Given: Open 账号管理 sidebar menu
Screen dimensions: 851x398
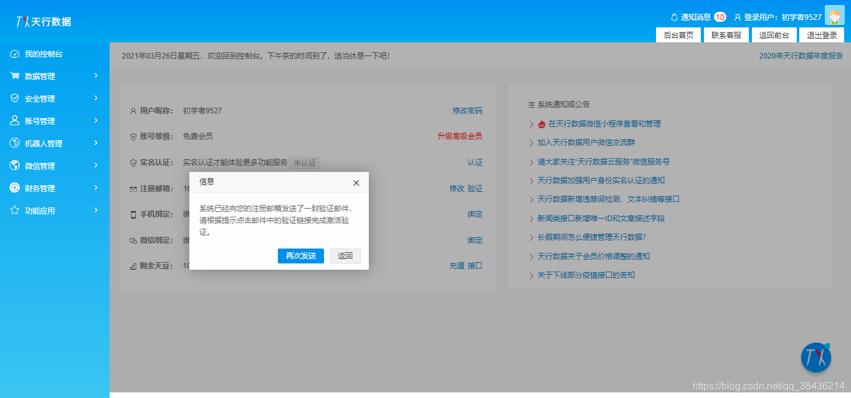Looking at the screenshot, I should point(55,121).
